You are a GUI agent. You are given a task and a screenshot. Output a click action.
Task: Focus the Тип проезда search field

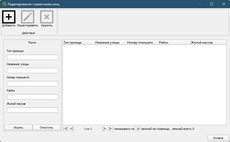tap(32, 57)
